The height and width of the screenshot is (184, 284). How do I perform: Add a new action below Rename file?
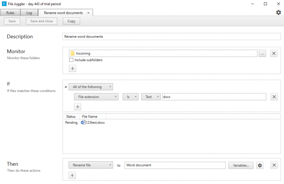72,175
